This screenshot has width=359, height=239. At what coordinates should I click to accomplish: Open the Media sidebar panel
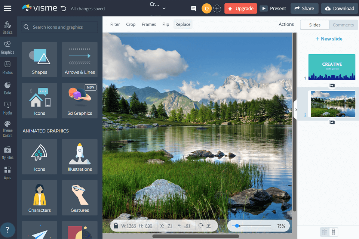coord(7,108)
